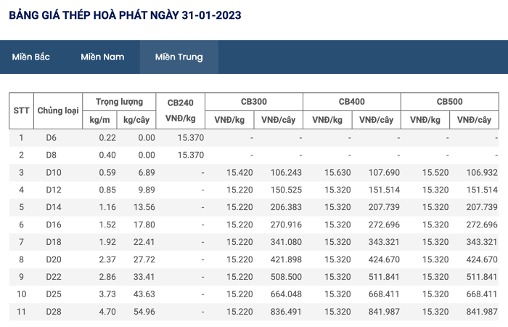Switch to the Miền Nam tab
The height and width of the screenshot is (327, 508).
tap(102, 57)
